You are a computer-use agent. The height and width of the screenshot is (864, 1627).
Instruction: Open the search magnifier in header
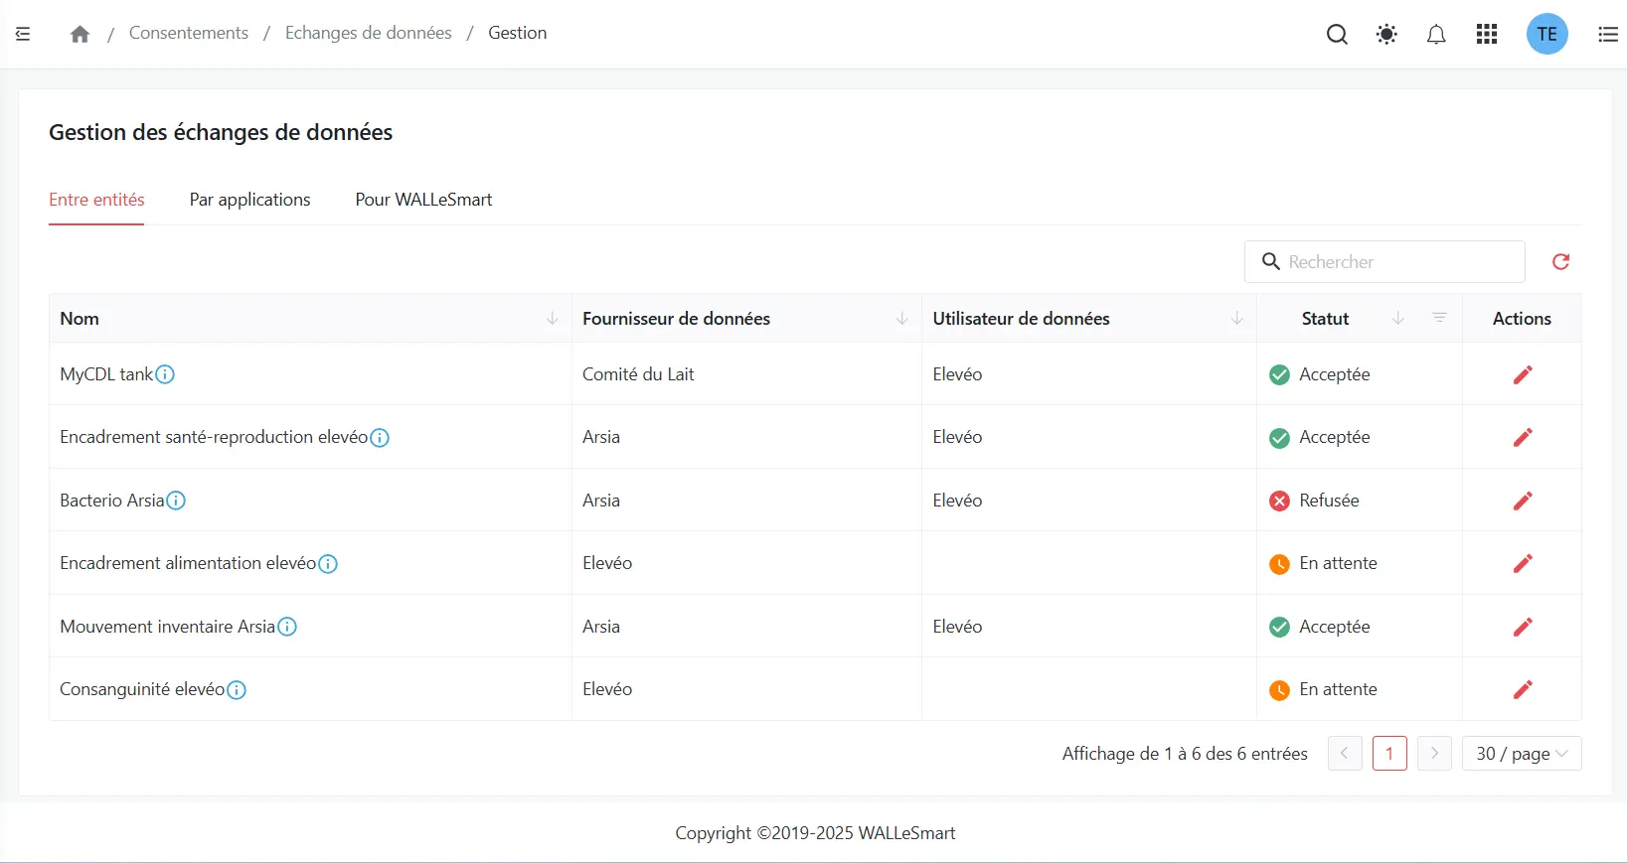coord(1337,35)
